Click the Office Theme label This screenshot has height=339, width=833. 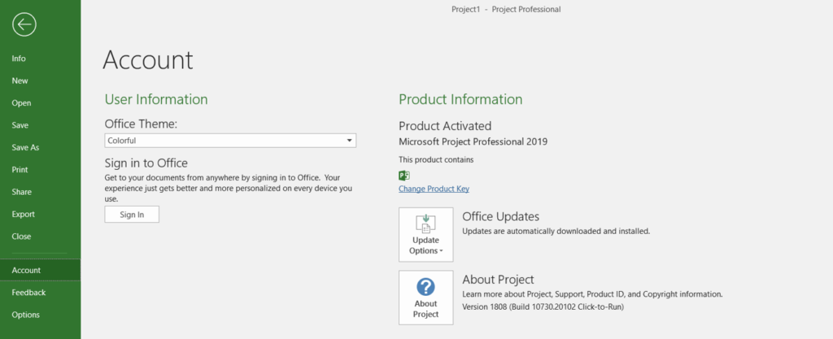pos(141,124)
